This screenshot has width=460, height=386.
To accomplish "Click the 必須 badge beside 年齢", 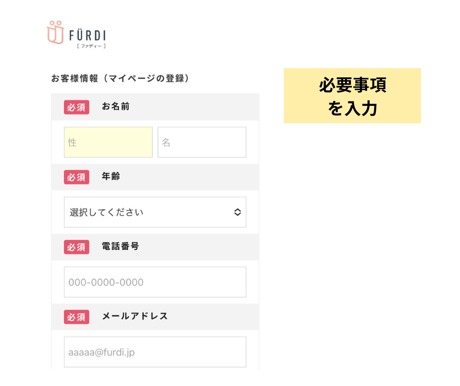I will coord(76,177).
